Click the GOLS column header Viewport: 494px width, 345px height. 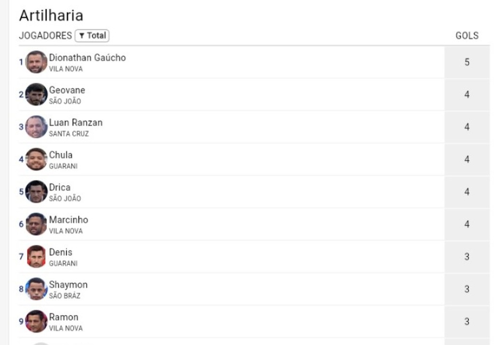pyautogui.click(x=467, y=36)
